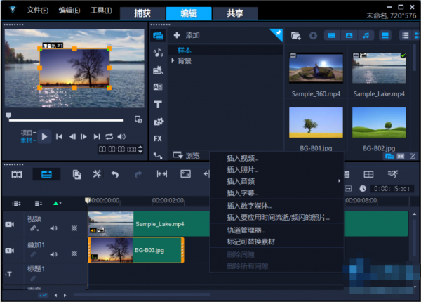This screenshot has width=421, height=302.
Task: Open the Sound/Audio library icon
Action: 158,53
